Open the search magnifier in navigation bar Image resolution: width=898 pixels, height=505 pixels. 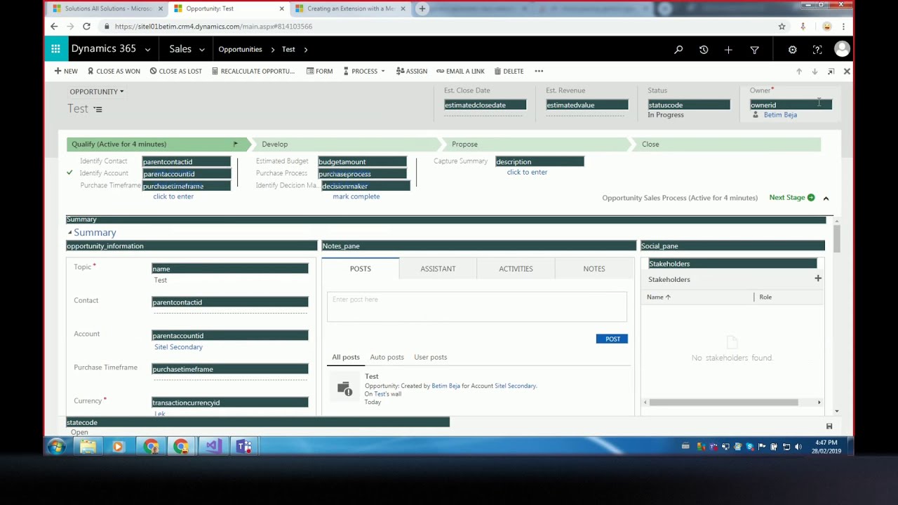pyautogui.click(x=678, y=50)
